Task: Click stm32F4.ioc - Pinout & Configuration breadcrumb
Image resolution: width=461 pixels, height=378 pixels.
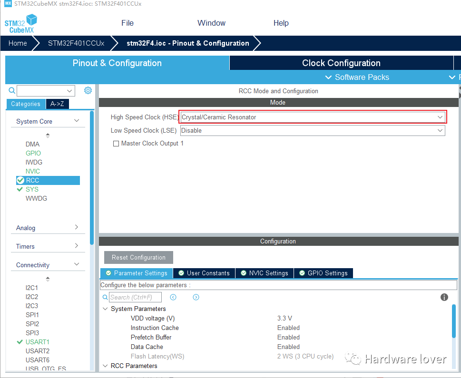Action: [187, 43]
